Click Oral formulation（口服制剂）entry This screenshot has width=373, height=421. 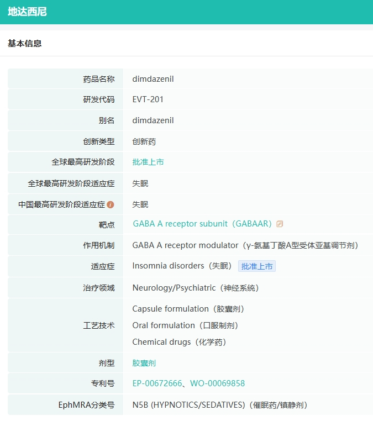pyautogui.click(x=185, y=325)
